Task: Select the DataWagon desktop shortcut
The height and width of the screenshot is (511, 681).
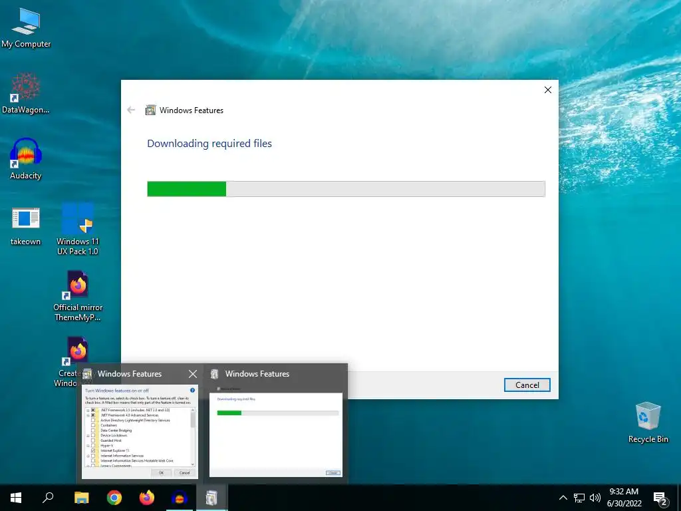Action: coord(26,93)
